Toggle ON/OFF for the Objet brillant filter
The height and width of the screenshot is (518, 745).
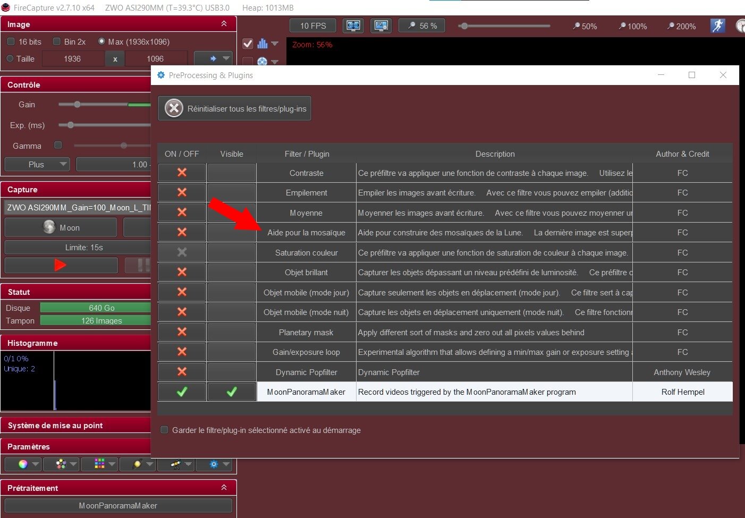pos(182,272)
